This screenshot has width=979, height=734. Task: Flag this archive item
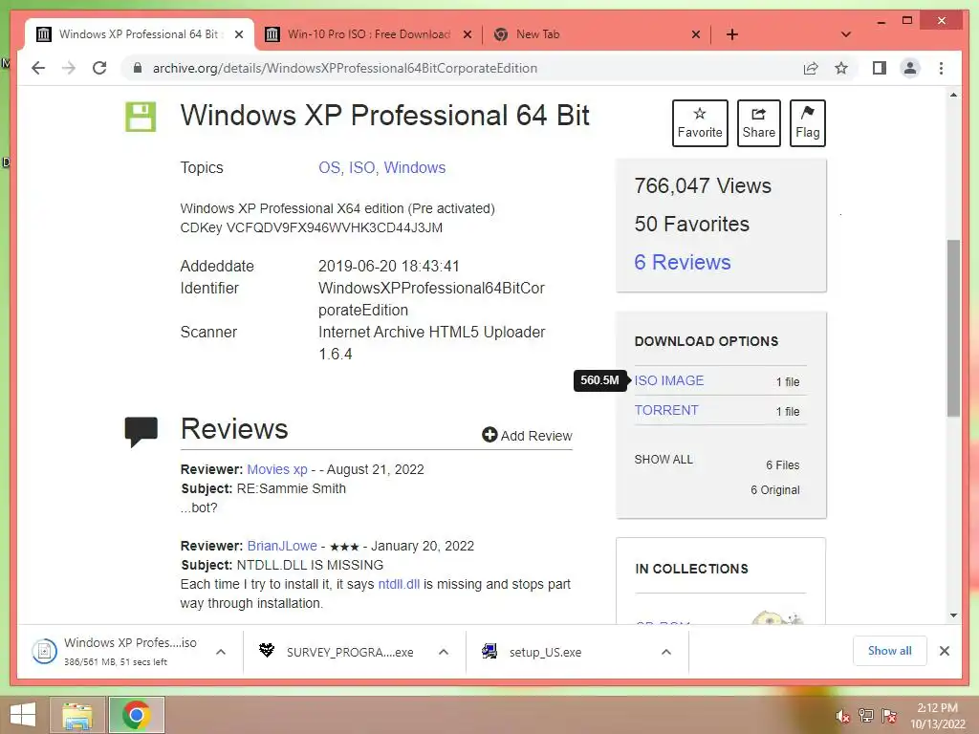coord(807,123)
